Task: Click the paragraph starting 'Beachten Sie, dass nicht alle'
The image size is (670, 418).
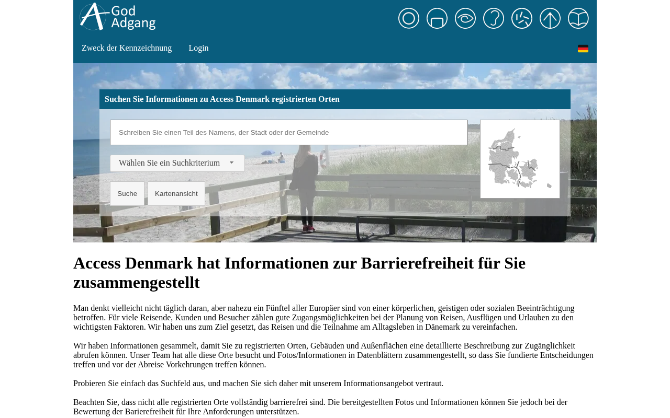Action: coord(335,407)
